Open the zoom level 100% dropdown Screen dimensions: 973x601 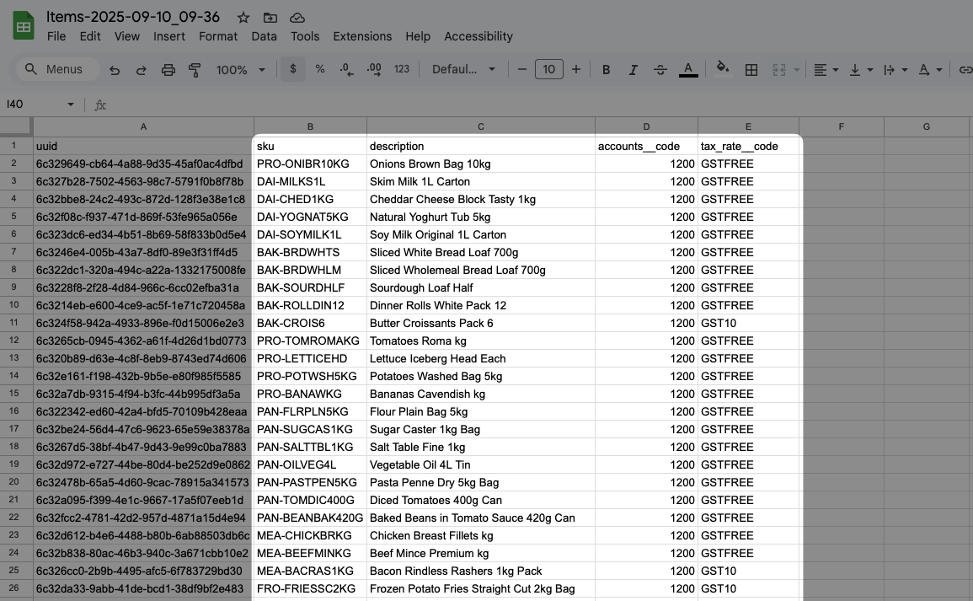click(x=239, y=70)
